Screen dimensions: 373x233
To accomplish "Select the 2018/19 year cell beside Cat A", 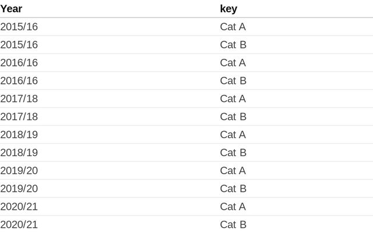I will (x=19, y=135).
